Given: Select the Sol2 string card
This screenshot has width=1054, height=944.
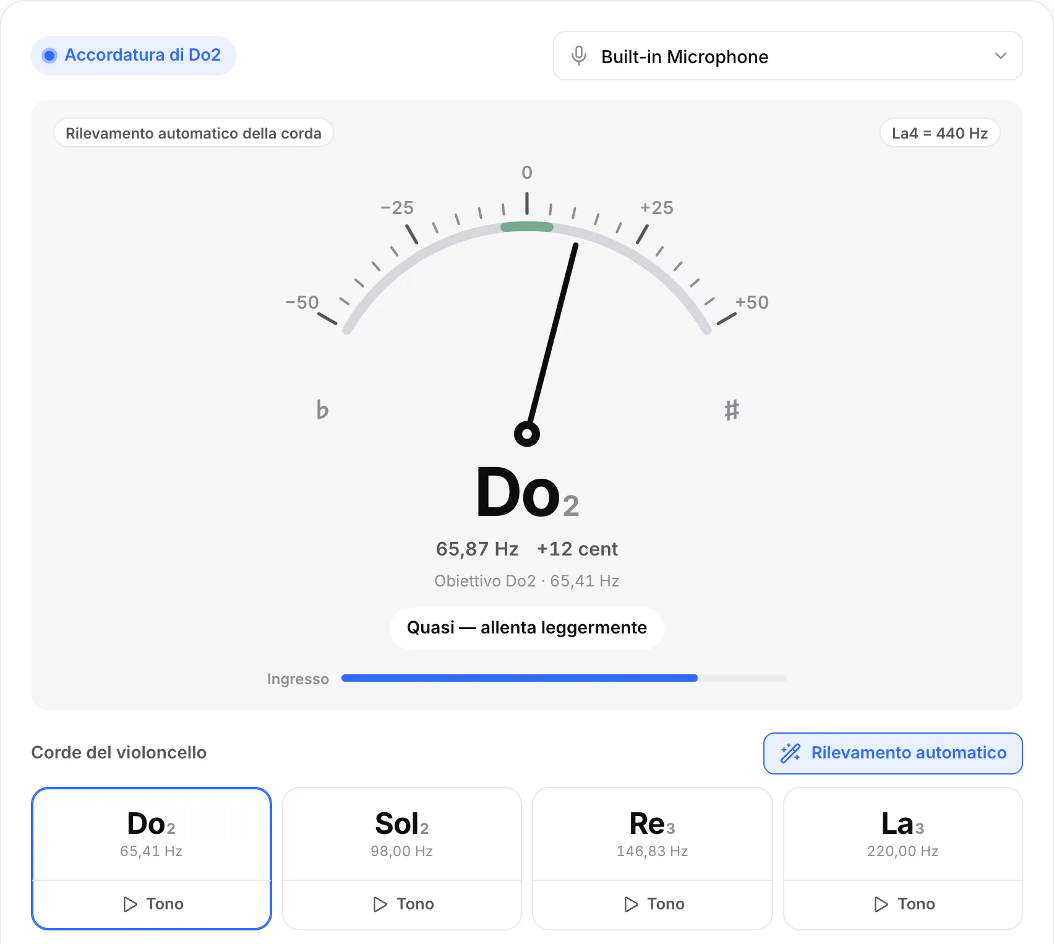Looking at the screenshot, I should (402, 834).
